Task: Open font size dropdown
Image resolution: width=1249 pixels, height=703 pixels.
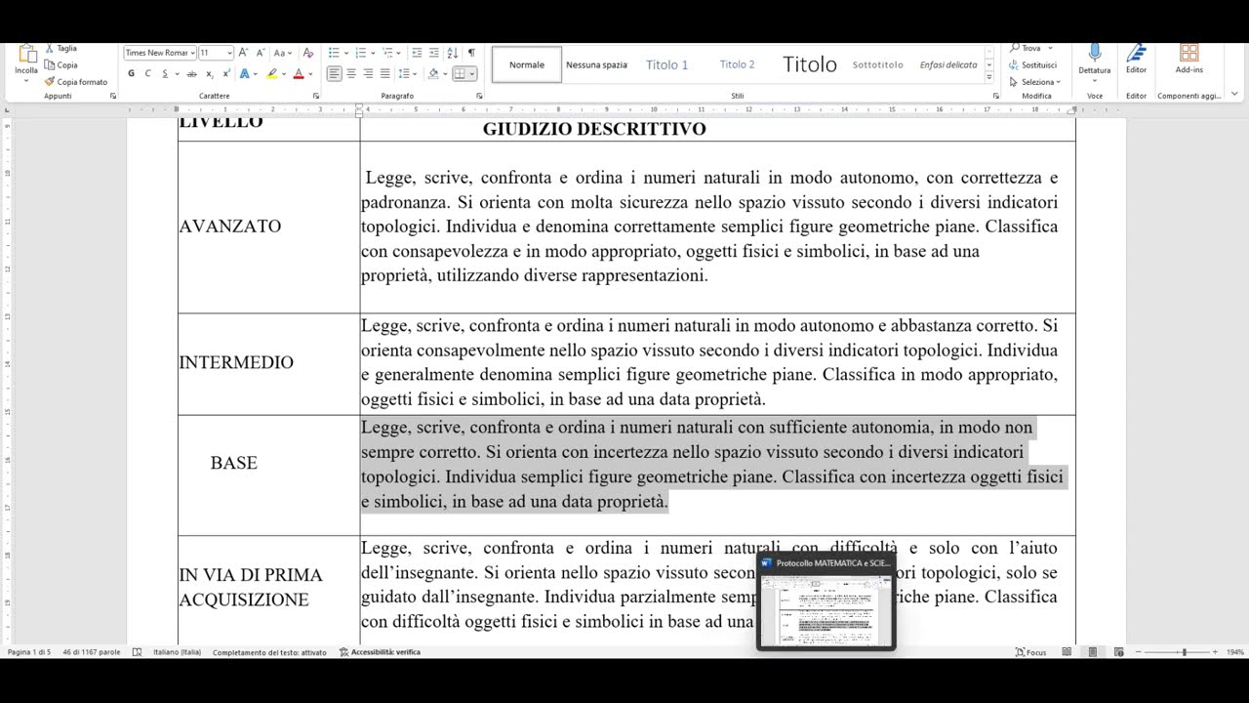Action: pos(229,53)
